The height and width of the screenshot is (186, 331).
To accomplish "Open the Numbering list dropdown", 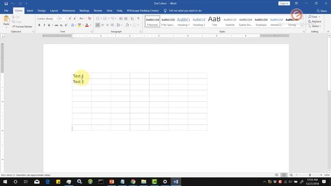I will (x=109, y=19).
